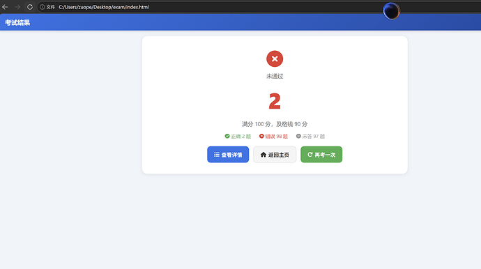Retake the exam with 再考一次
Screen dimensions: 481x269
tap(321, 154)
